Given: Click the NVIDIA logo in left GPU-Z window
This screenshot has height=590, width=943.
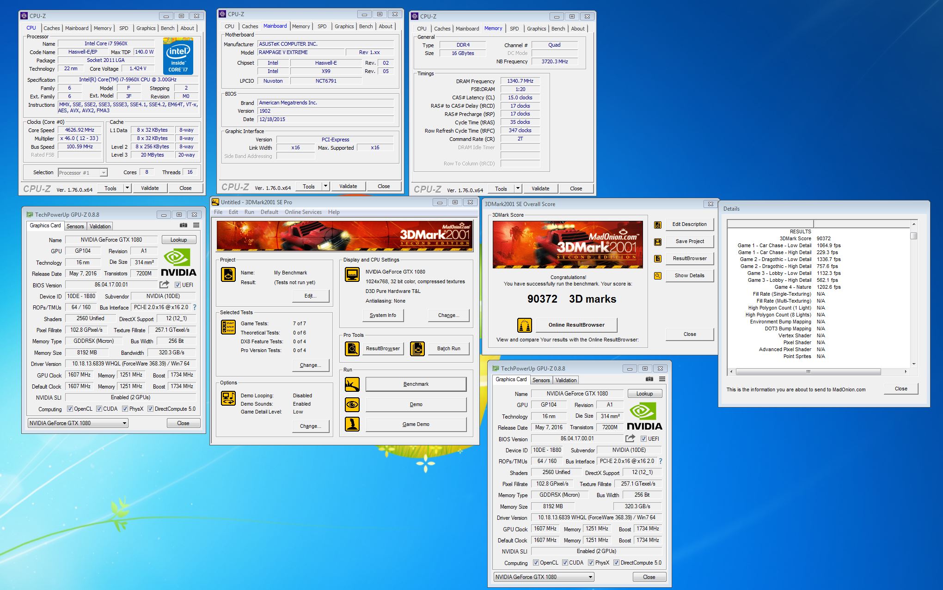Looking at the screenshot, I should point(178,262).
